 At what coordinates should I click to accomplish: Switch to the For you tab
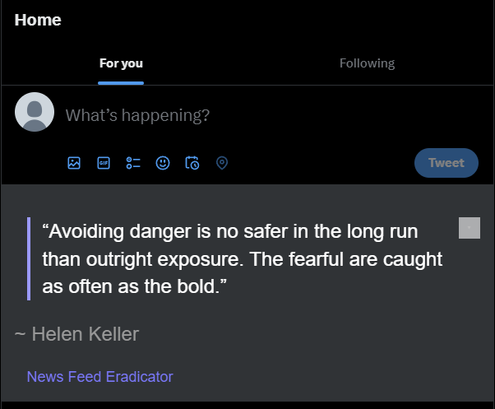[x=121, y=63]
